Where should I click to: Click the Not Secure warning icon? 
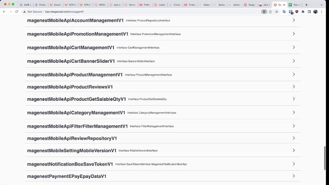point(25,12)
